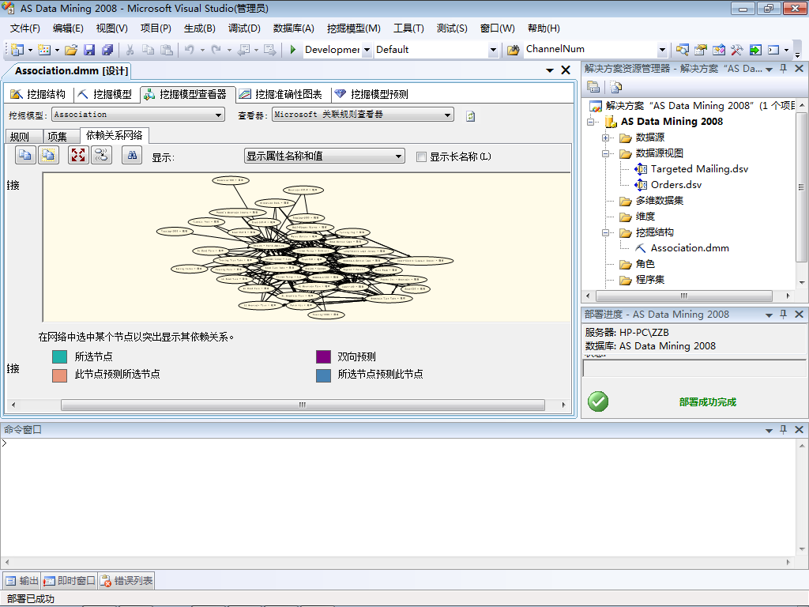Open Solution Explorer toolbar icon

point(682,50)
